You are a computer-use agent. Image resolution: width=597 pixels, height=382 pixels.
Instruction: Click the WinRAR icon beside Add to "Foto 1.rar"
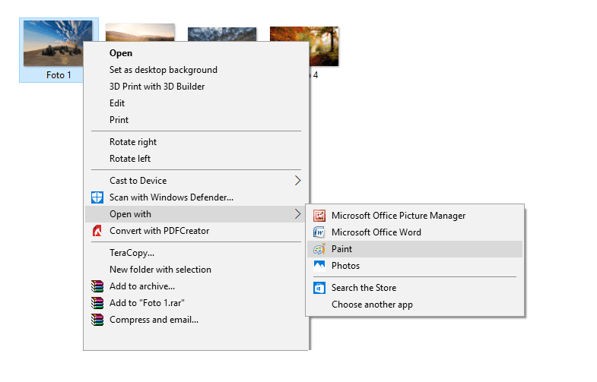[97, 303]
